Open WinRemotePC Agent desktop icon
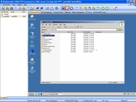Image resolution: width=136 pixels, height=102 pixels. pyautogui.click(x=32, y=61)
